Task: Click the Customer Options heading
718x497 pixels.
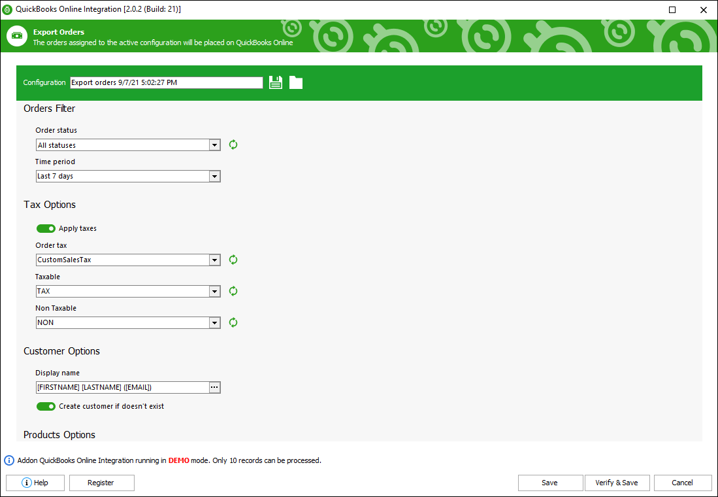Action: pyautogui.click(x=62, y=351)
